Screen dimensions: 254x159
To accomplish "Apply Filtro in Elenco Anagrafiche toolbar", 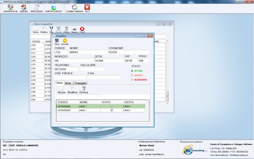I will (51, 30).
